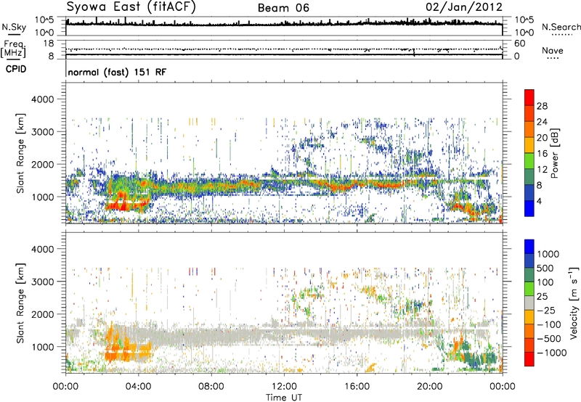Click the '04:00' time axis label
The image size is (581, 402).
138,387
